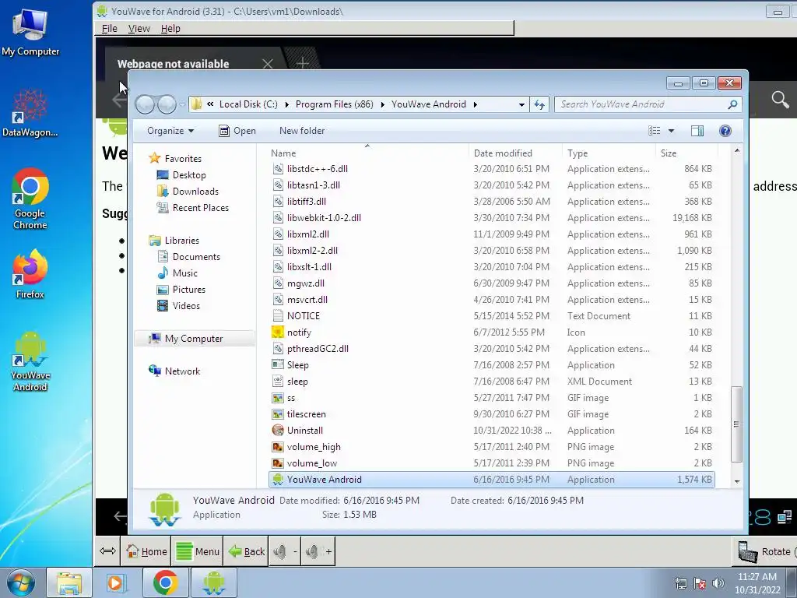Switch to the YouWave Android taskbar button
Screen dimensions: 797x598
tap(213, 583)
